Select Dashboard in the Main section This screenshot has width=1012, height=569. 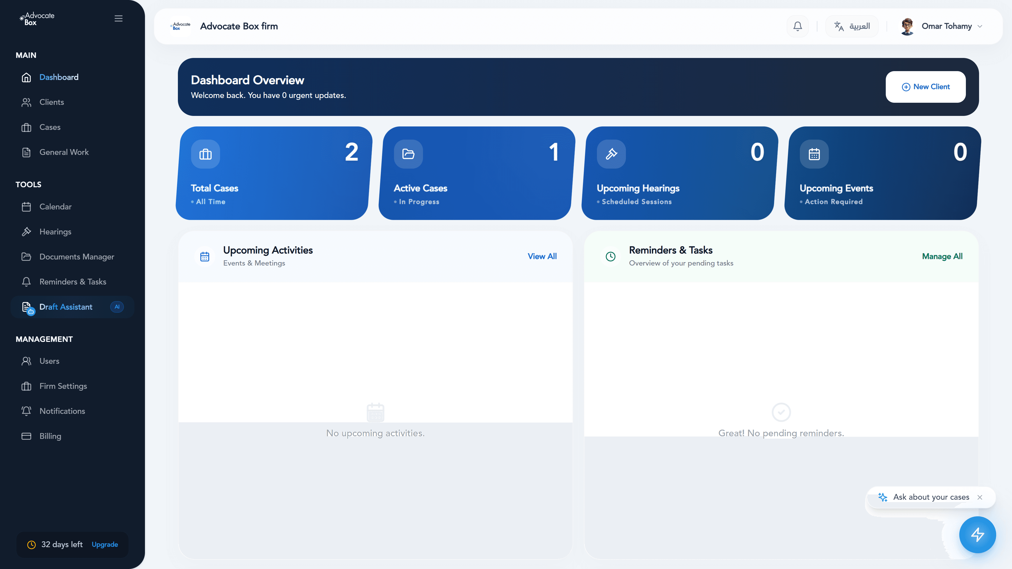pyautogui.click(x=59, y=77)
